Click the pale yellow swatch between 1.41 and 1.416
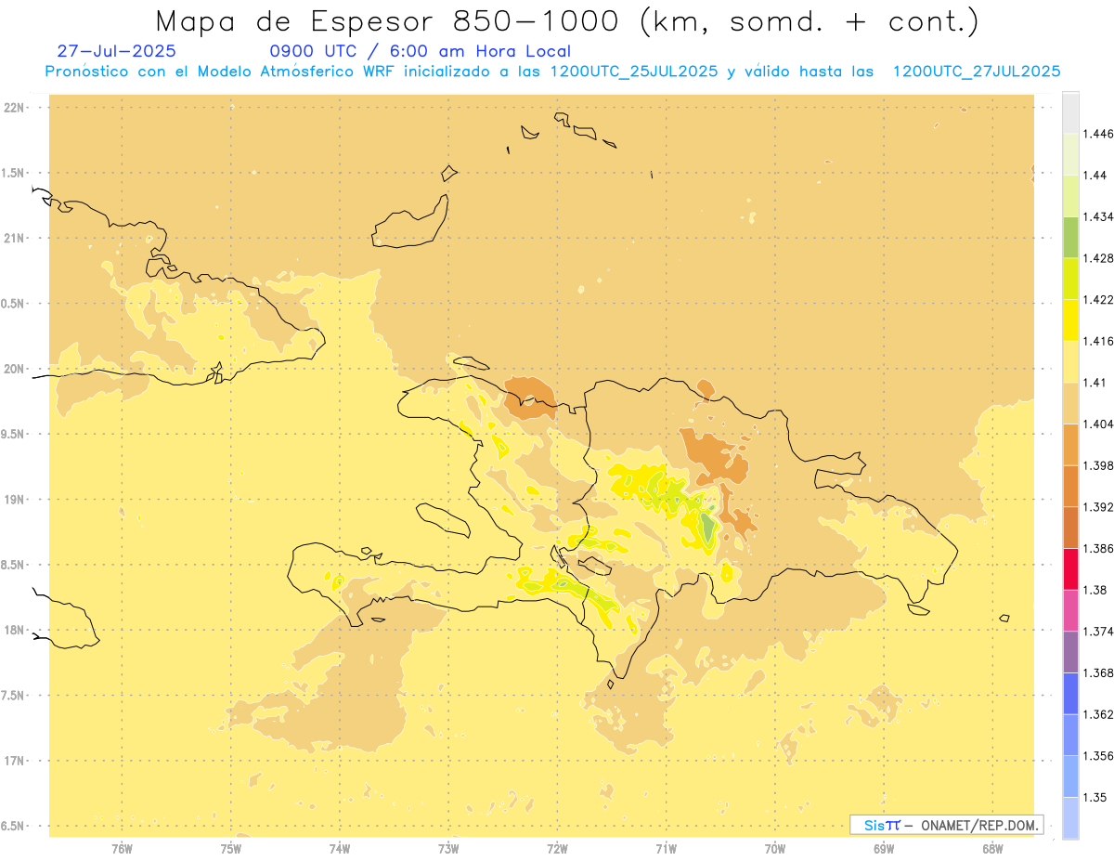Viewport: 1114px width, 861px height. (1070, 362)
